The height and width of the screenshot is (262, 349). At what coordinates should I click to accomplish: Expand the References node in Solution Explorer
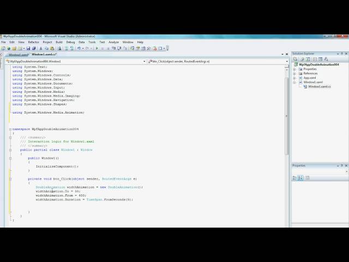[294, 74]
